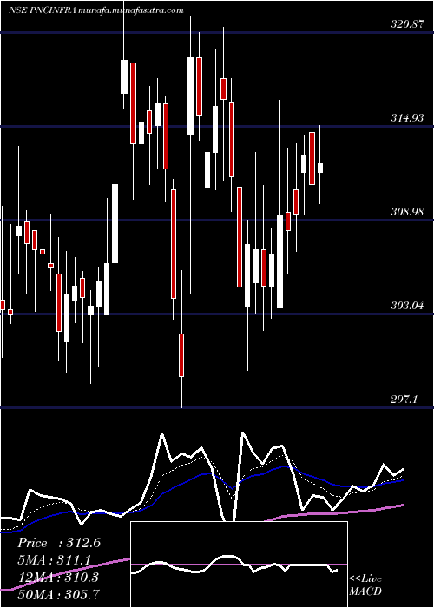434x608 pixels.
Task: Click the 50MA : 305.7 readout
Action: 58,594
